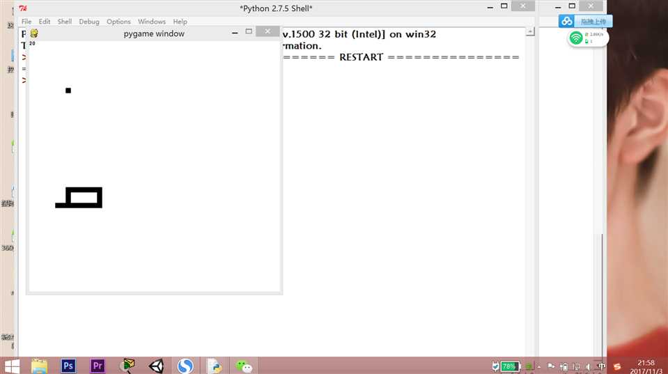Open the Options menu

(118, 22)
